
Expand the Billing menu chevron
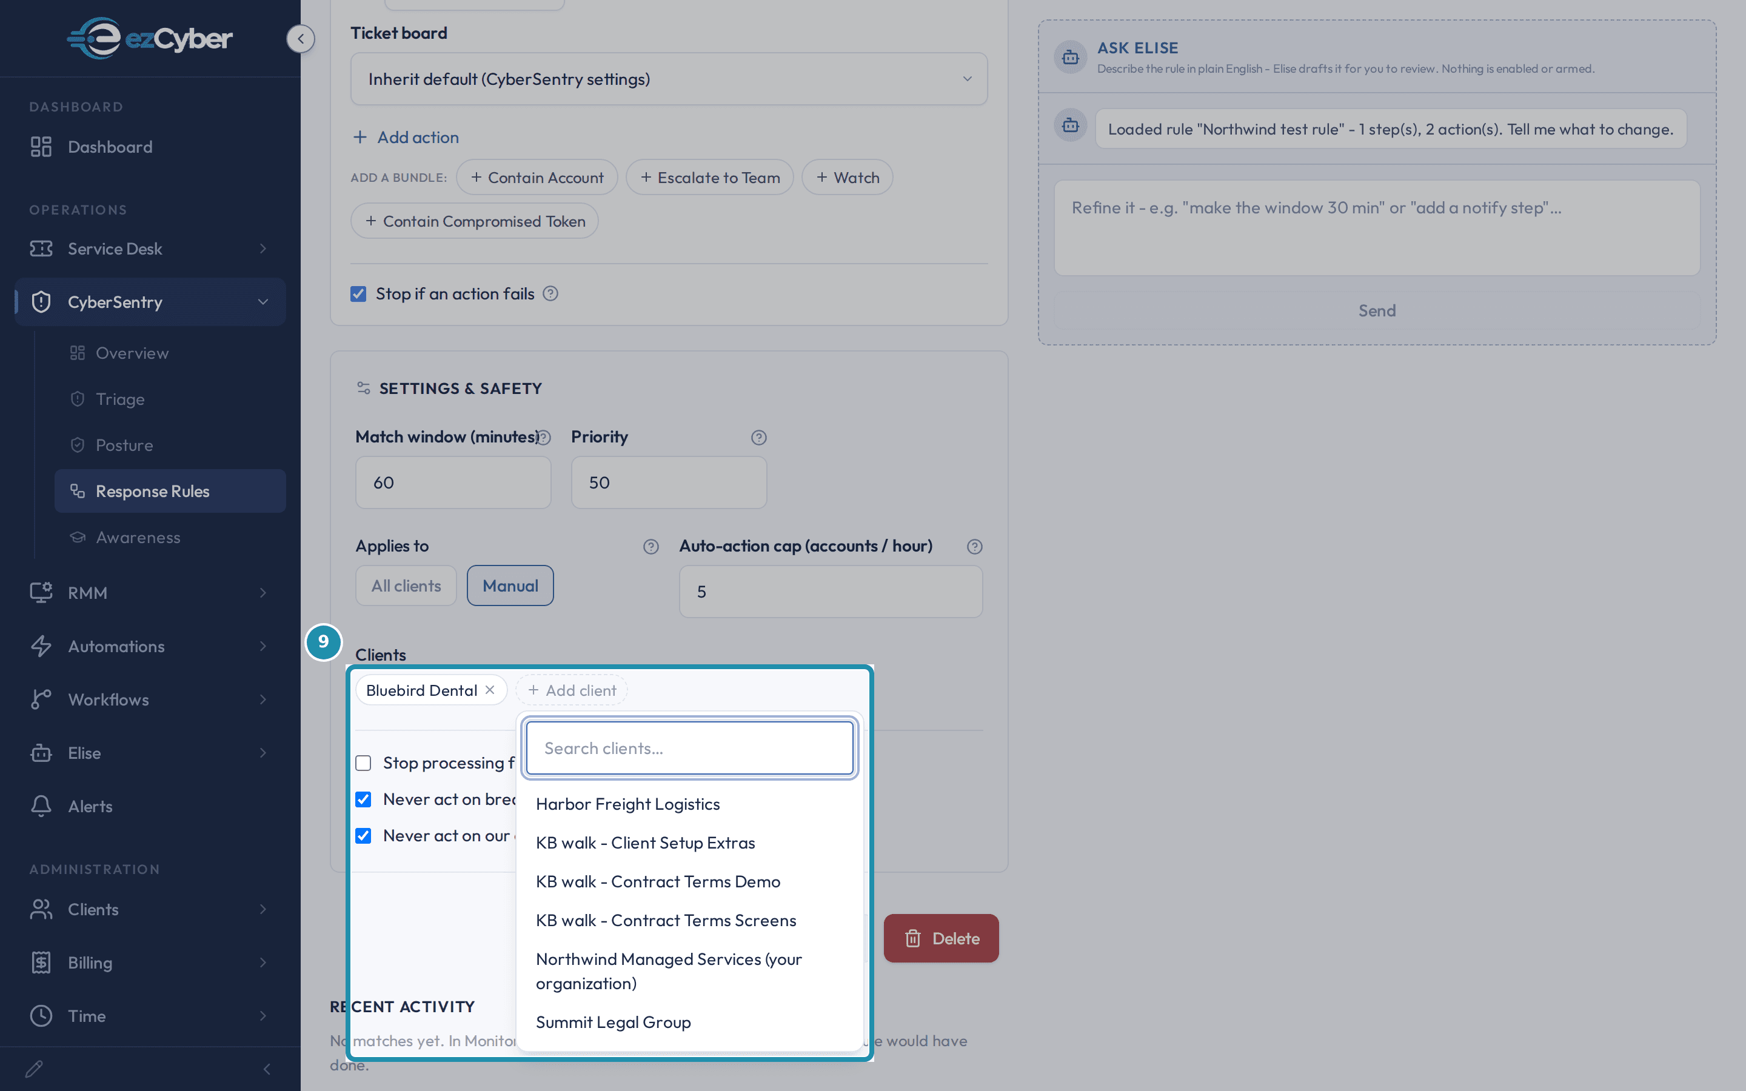pos(263,963)
